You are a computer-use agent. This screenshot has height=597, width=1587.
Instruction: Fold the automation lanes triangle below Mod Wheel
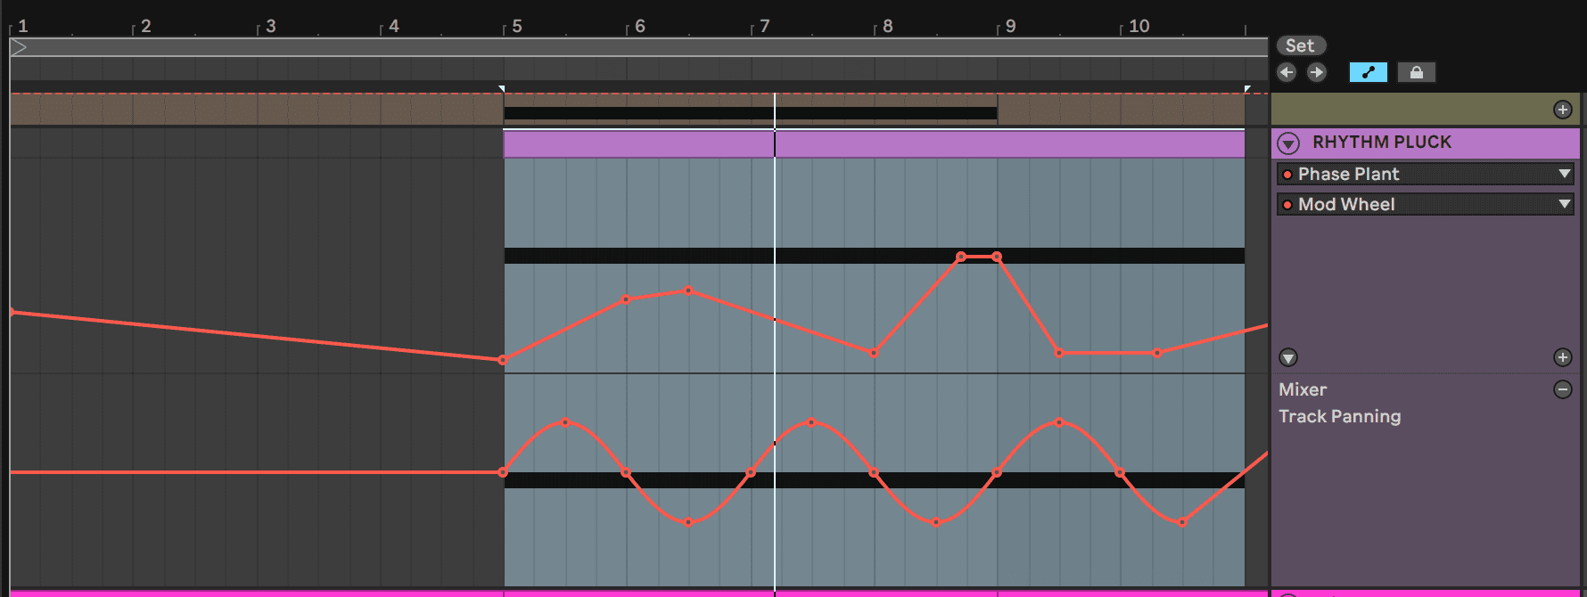(1288, 357)
